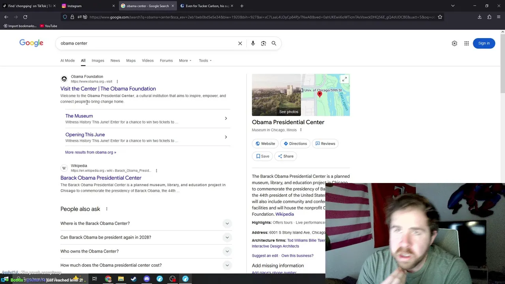Open The Museum sitelink arrow

226,118
